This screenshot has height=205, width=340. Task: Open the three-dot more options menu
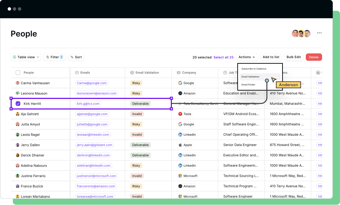319,33
